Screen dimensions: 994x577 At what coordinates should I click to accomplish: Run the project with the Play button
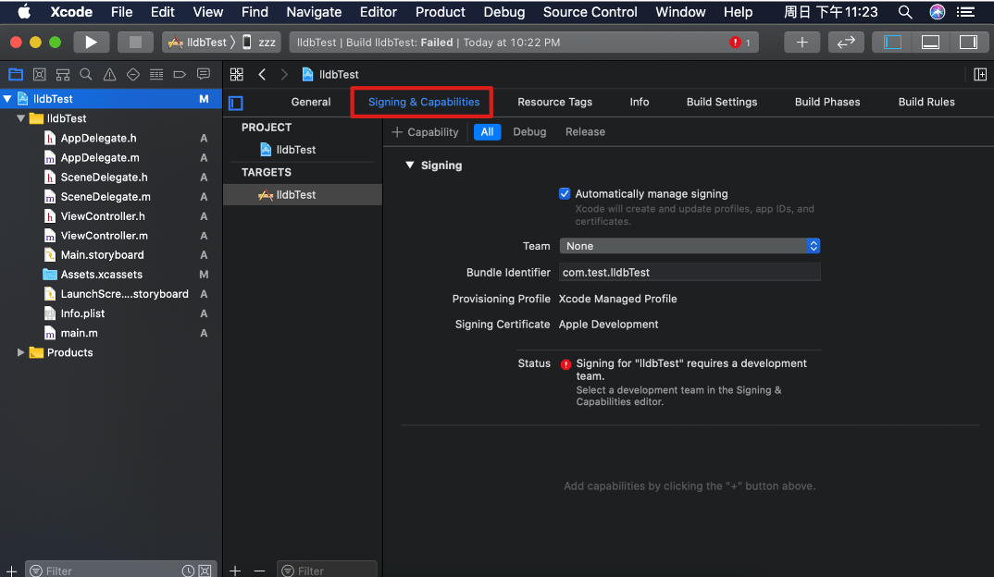coord(92,43)
